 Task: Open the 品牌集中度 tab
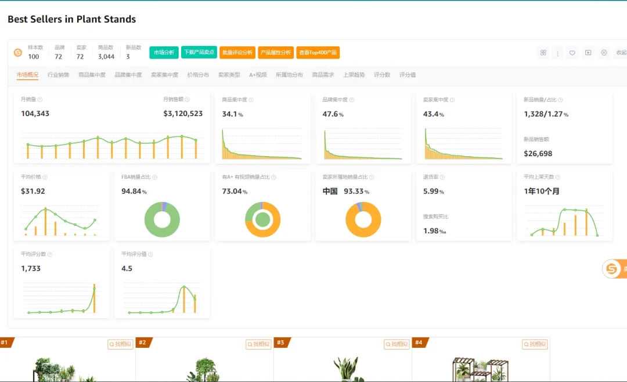click(x=128, y=75)
